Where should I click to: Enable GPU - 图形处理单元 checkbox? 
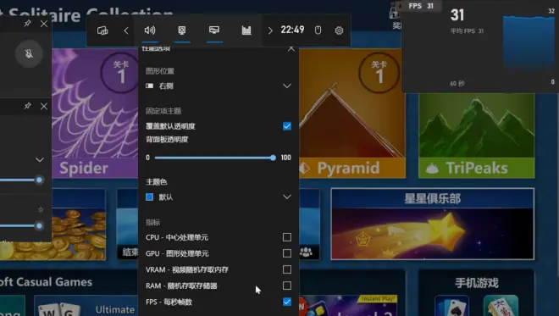287,253
